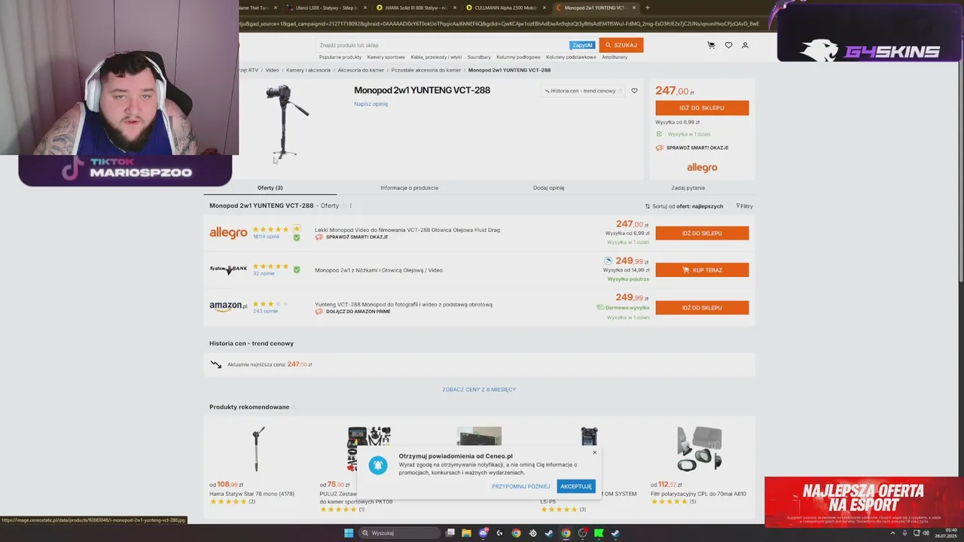Click ZOBACZ CENY Z 6 MIESIĘCY link

(479, 390)
